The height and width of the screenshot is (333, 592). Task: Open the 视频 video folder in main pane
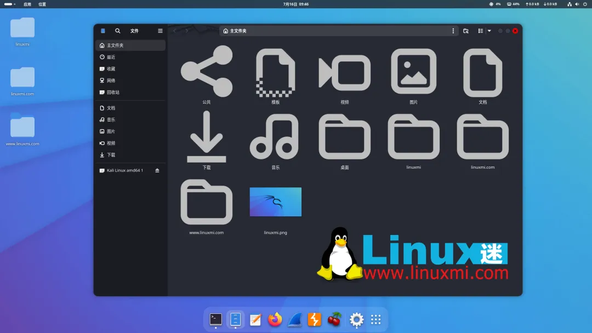click(345, 72)
